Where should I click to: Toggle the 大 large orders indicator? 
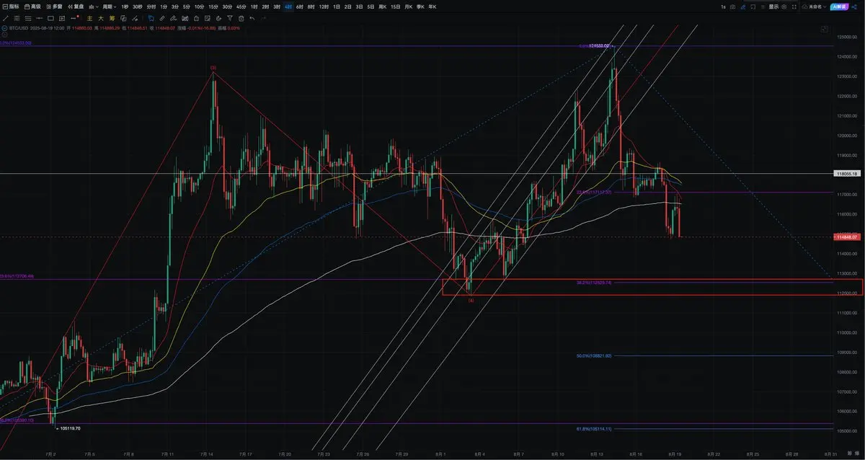(101, 18)
